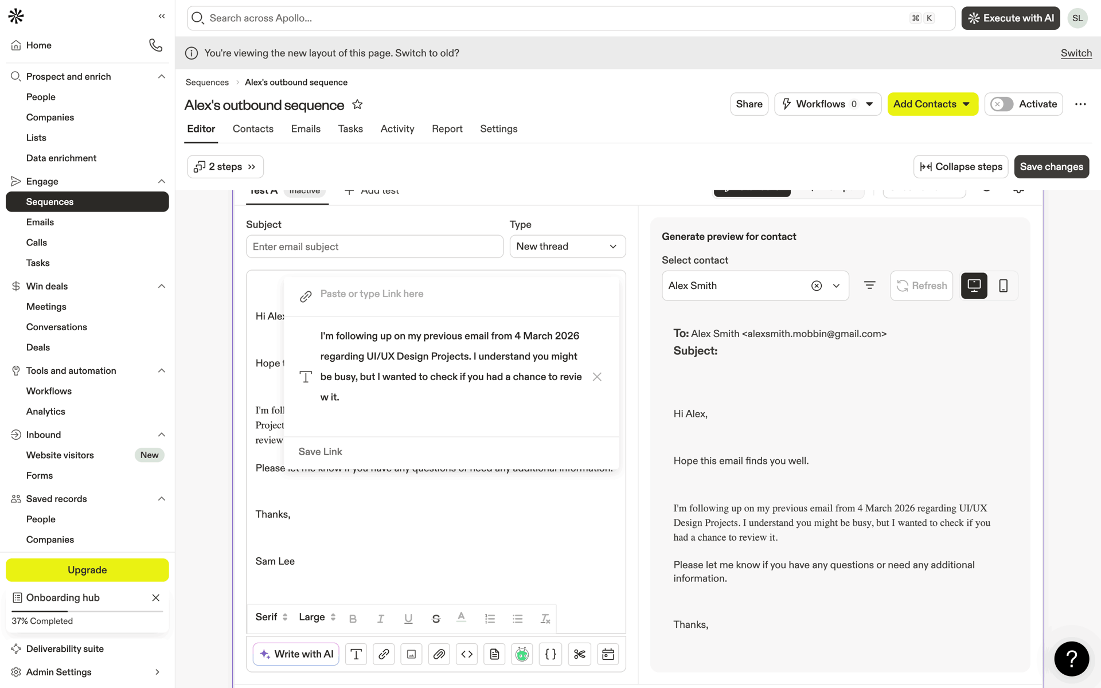Click the info icon in layout banner
Viewport: 1101px width, 688px height.
(x=192, y=53)
